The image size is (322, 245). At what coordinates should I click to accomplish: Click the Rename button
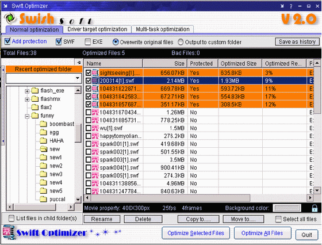click(x=102, y=219)
